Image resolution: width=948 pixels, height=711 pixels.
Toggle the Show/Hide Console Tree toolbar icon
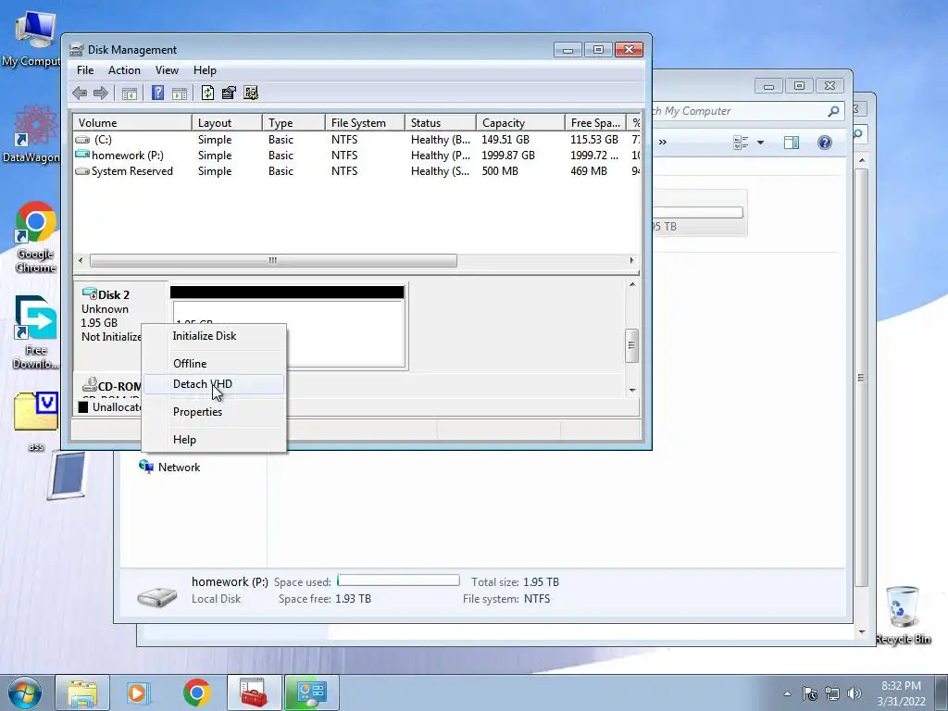point(130,94)
